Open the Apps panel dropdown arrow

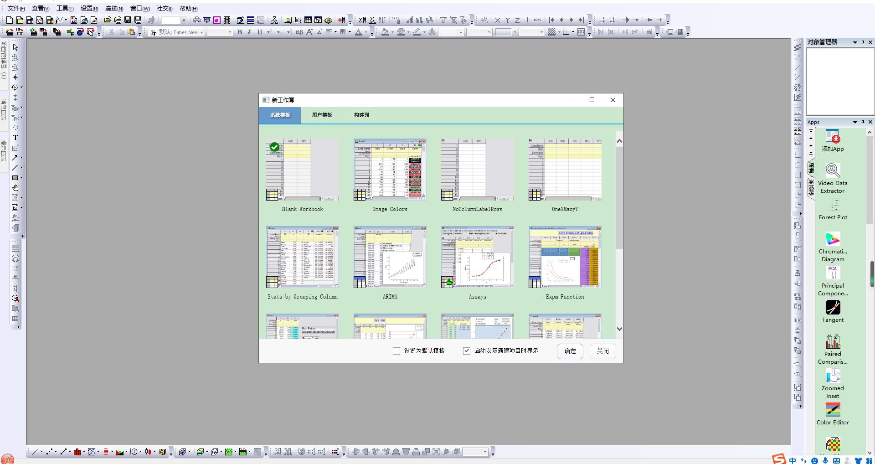click(855, 122)
